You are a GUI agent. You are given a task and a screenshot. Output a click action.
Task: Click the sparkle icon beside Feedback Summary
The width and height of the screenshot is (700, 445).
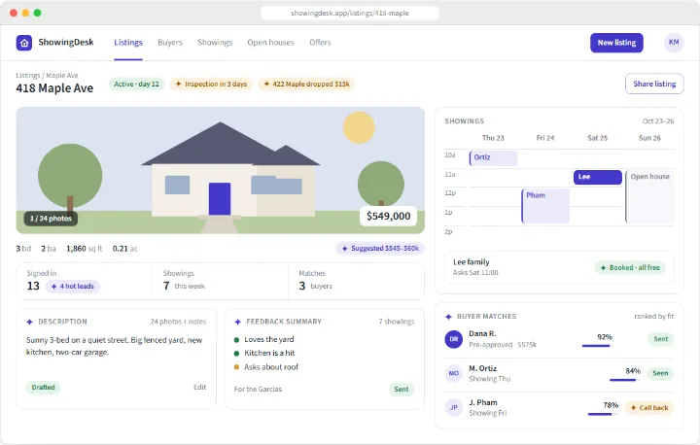coord(238,322)
